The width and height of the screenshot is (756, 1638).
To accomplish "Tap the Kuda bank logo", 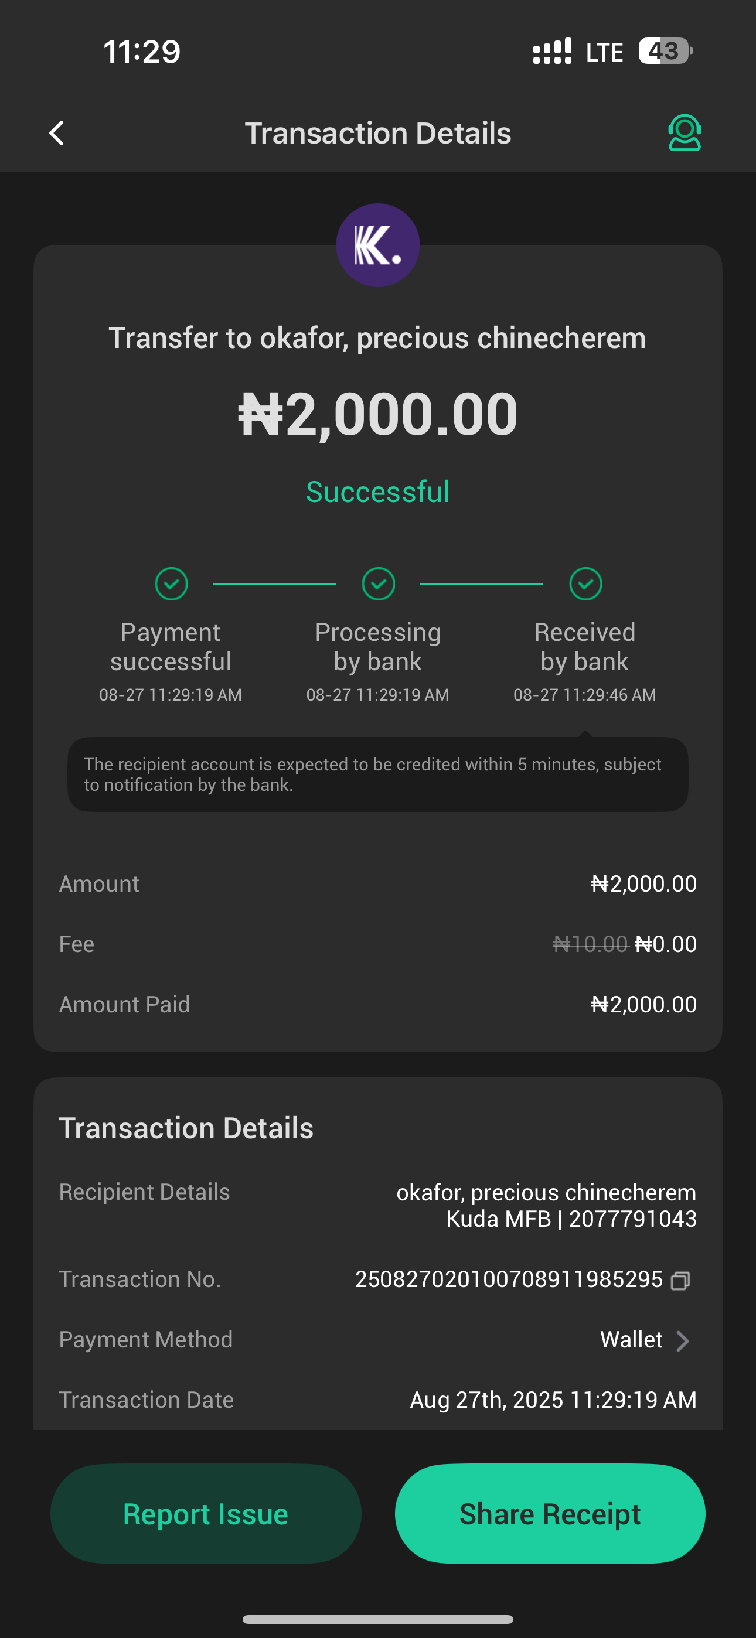I will pos(378,245).
